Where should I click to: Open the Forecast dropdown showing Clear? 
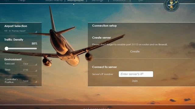click(29, 64)
